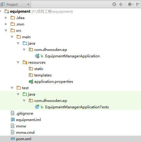Select the mvnw.cmd file
Image resolution: width=141 pixels, height=142 pixels.
(x=22, y=132)
